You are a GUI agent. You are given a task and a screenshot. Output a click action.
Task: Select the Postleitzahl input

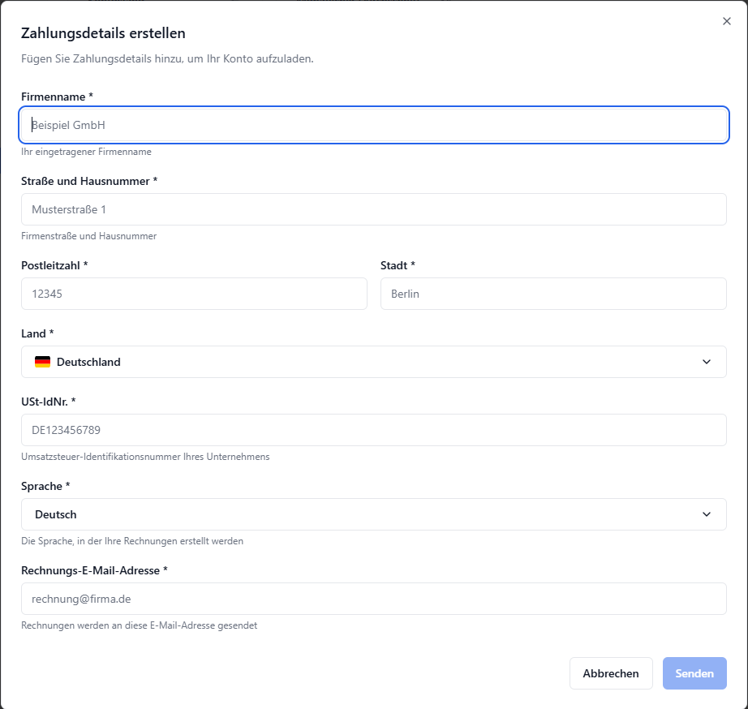pyautogui.click(x=194, y=294)
